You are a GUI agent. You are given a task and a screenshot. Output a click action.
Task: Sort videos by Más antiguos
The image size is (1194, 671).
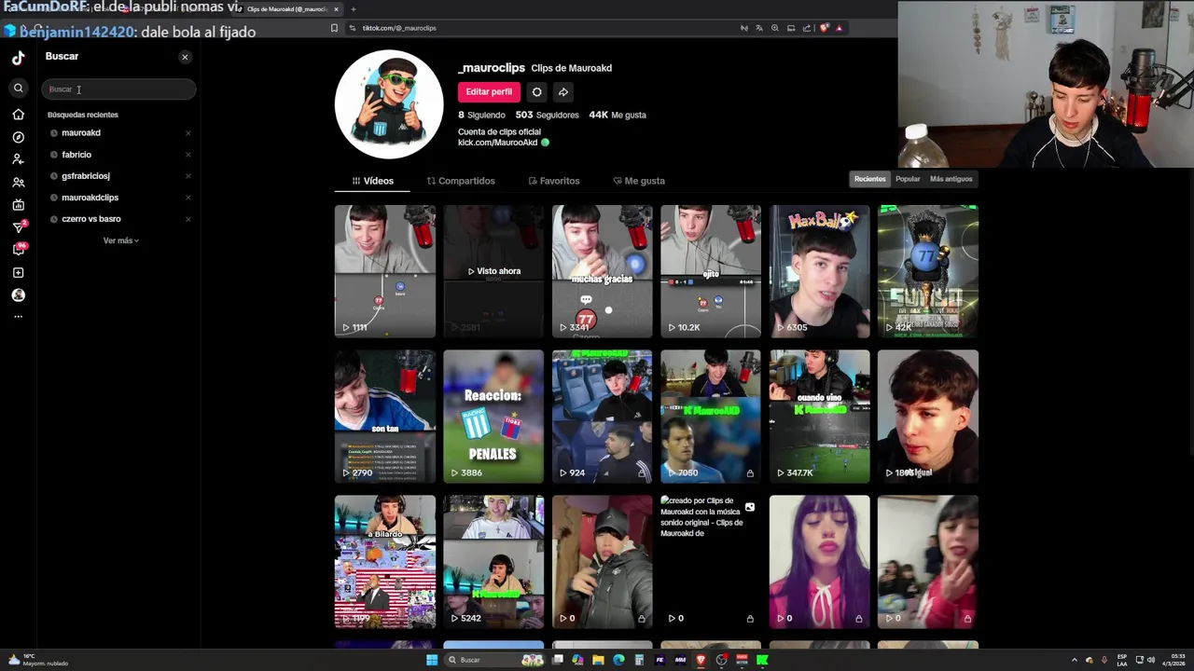[x=951, y=179]
